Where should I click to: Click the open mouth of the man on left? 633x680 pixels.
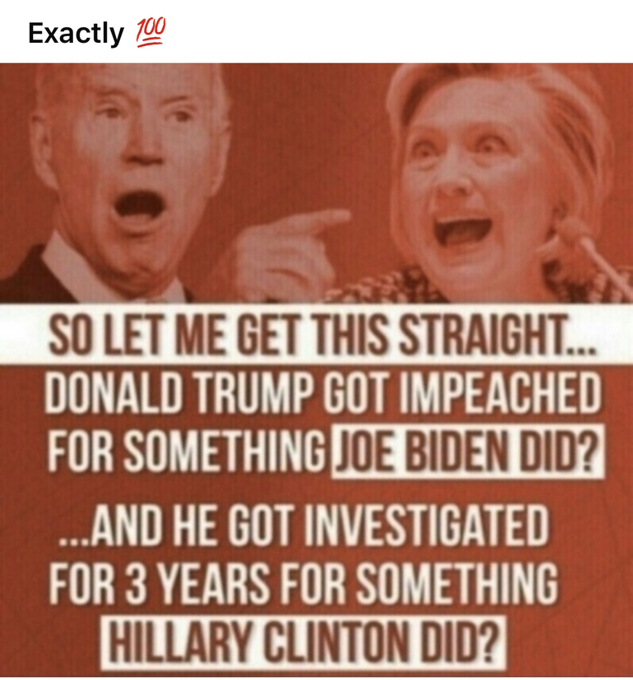140,206
